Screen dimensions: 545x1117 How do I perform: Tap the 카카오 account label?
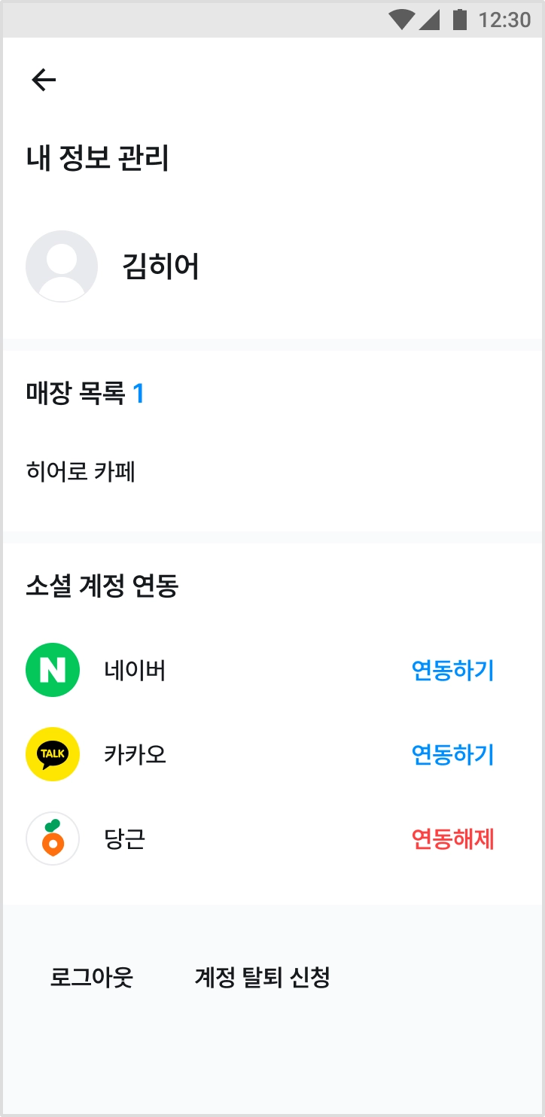[x=135, y=754]
